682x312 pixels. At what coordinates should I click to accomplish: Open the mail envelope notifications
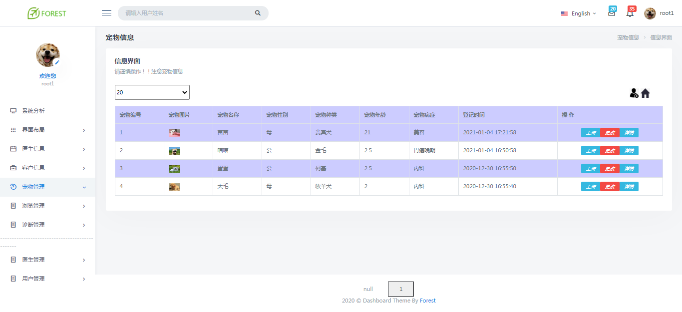[612, 13]
